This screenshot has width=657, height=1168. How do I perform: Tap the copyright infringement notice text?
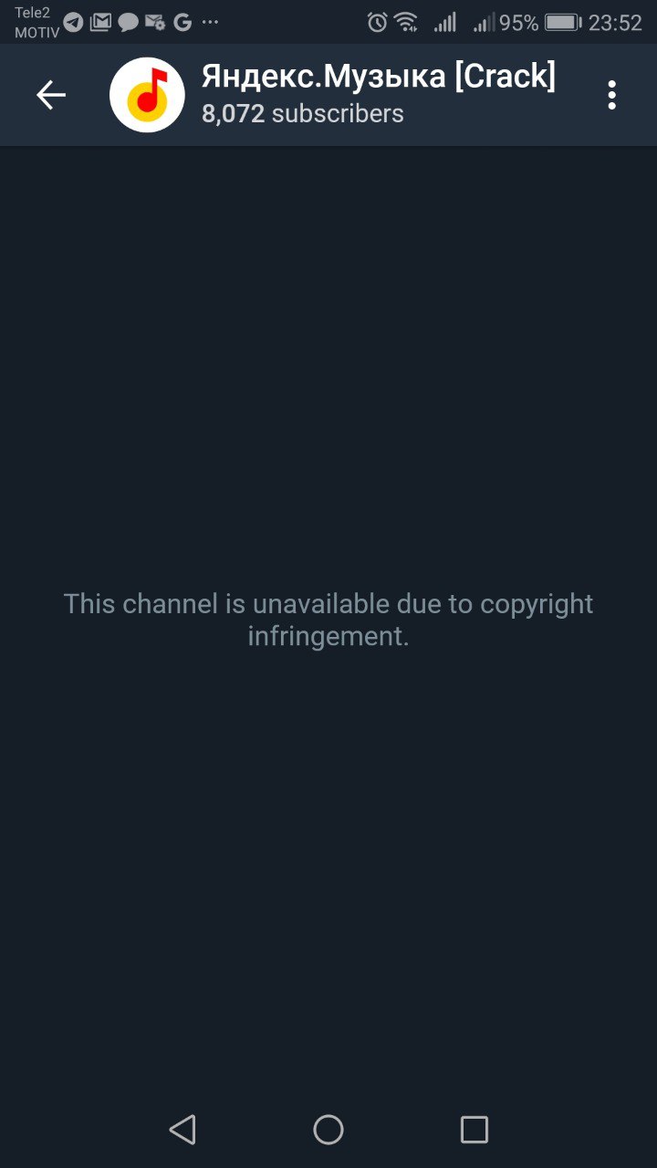tap(328, 620)
